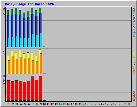Image resolution: width=137 pixels, height=107 pixels.
Task: Click day 22 on the x-axis
Action: [92, 104]
